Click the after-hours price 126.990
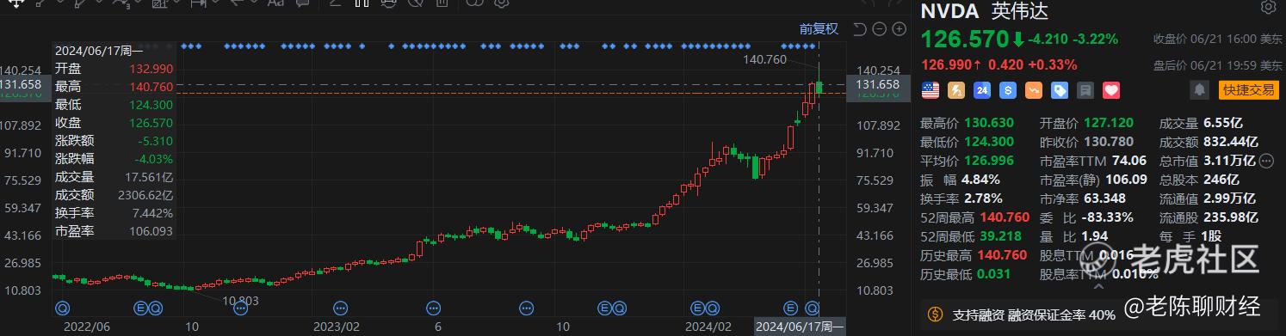Viewport: 1286px width, 336px height. click(945, 64)
